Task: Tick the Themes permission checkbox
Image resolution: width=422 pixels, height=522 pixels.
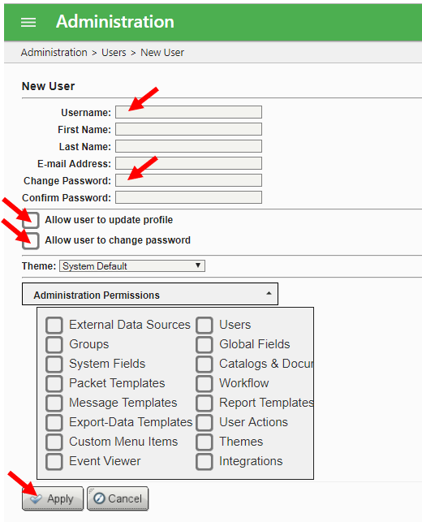Action: (205, 442)
